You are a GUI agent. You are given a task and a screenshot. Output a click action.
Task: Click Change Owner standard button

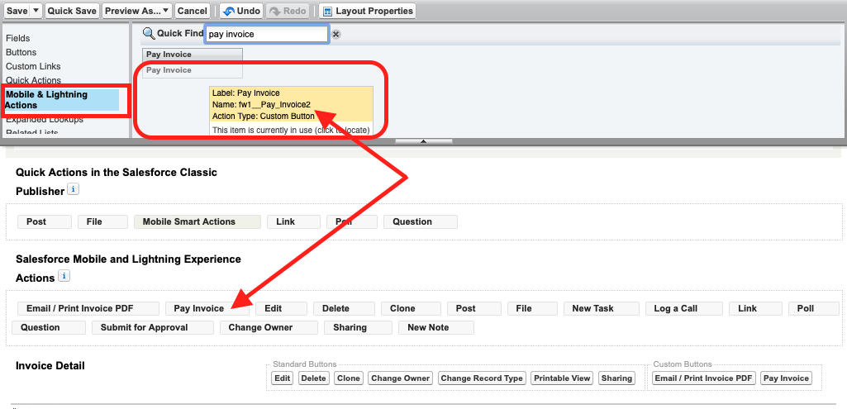[400, 378]
